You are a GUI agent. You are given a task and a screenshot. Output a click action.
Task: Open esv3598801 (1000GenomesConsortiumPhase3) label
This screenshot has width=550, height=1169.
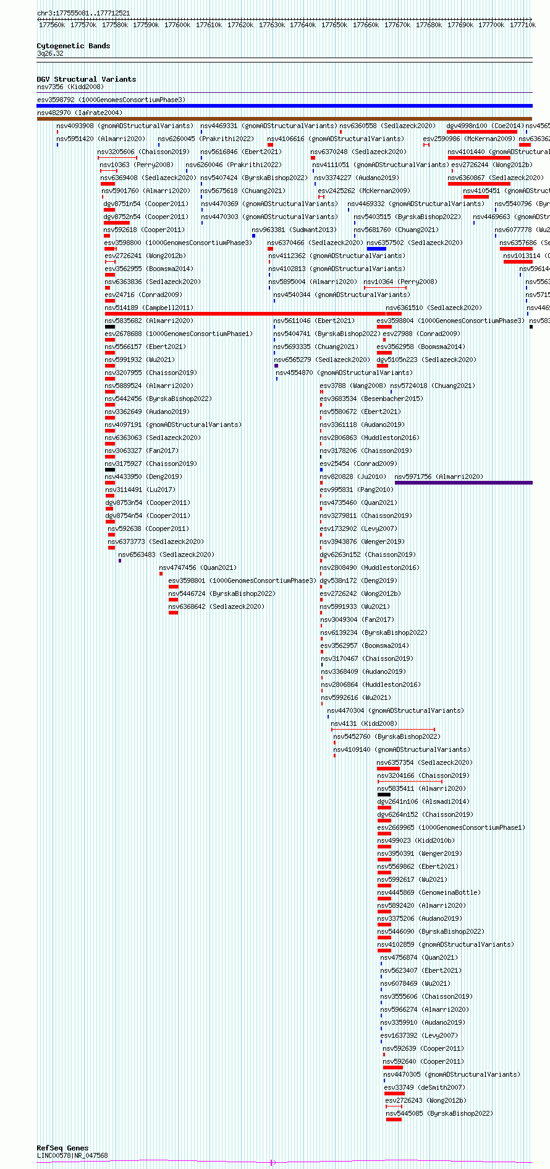pyautogui.click(x=242, y=580)
